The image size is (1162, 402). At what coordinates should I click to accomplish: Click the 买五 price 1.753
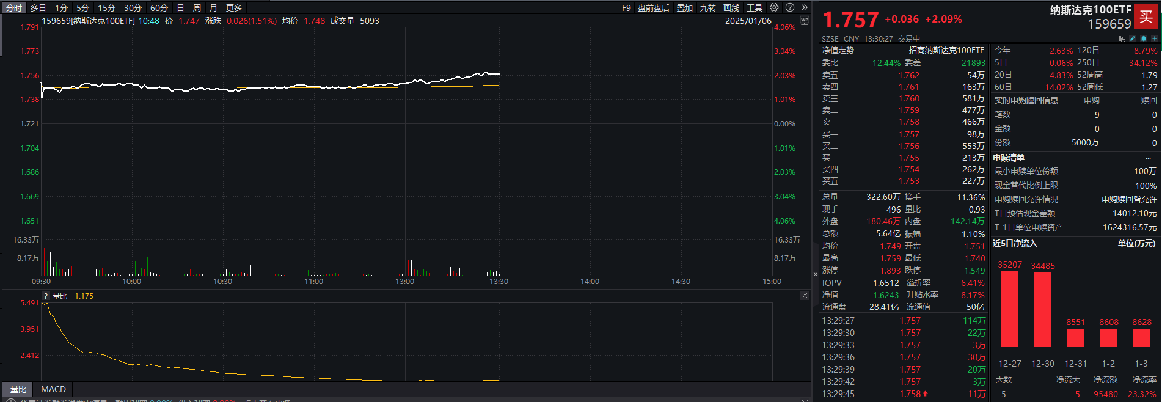click(909, 181)
